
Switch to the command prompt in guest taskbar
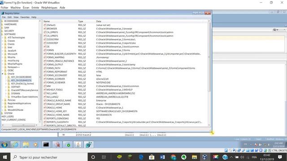[x=46, y=145]
